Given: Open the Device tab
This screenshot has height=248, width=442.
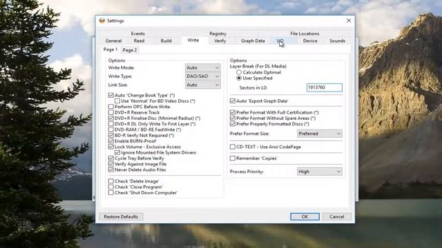Looking at the screenshot, I should [310, 41].
